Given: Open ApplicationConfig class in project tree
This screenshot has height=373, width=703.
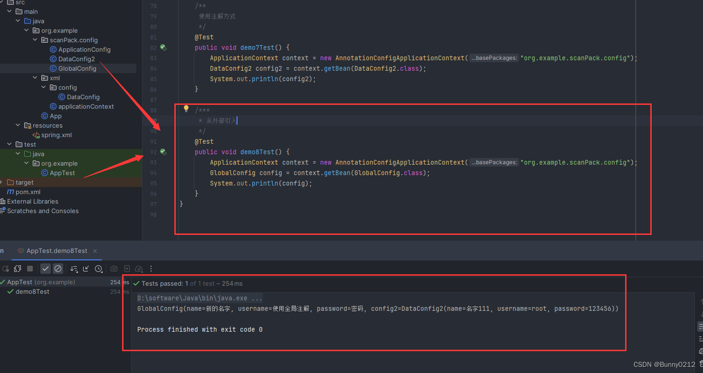Looking at the screenshot, I should [x=84, y=49].
